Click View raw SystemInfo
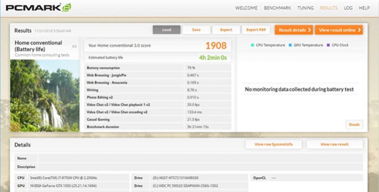The width and height of the screenshot is (379, 192). point(274,144)
